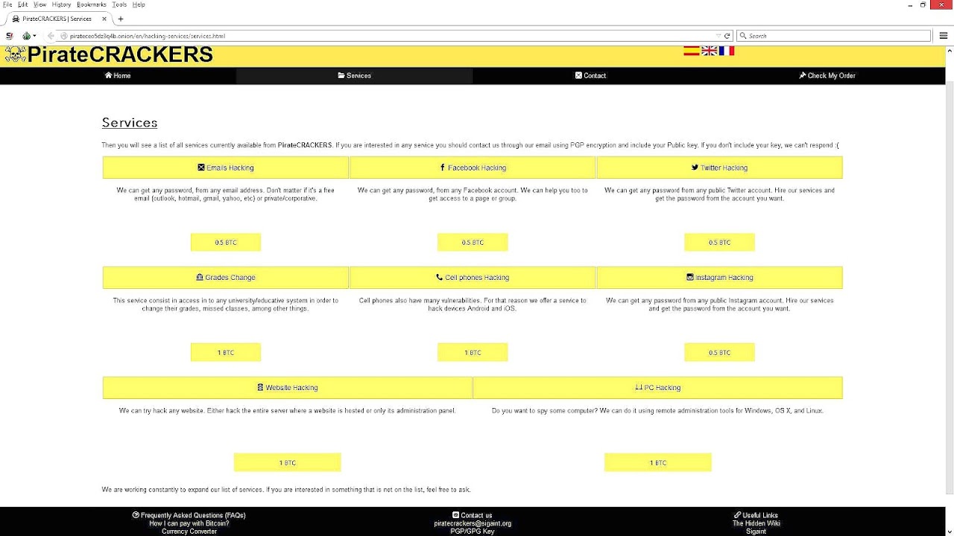Screen dimensions: 954x536
Task: Click the "Cell phones also have many vulnerabilities" description
Action: click(473, 304)
